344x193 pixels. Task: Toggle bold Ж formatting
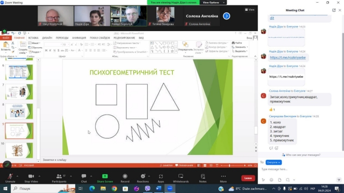pyautogui.click(x=46, y=50)
